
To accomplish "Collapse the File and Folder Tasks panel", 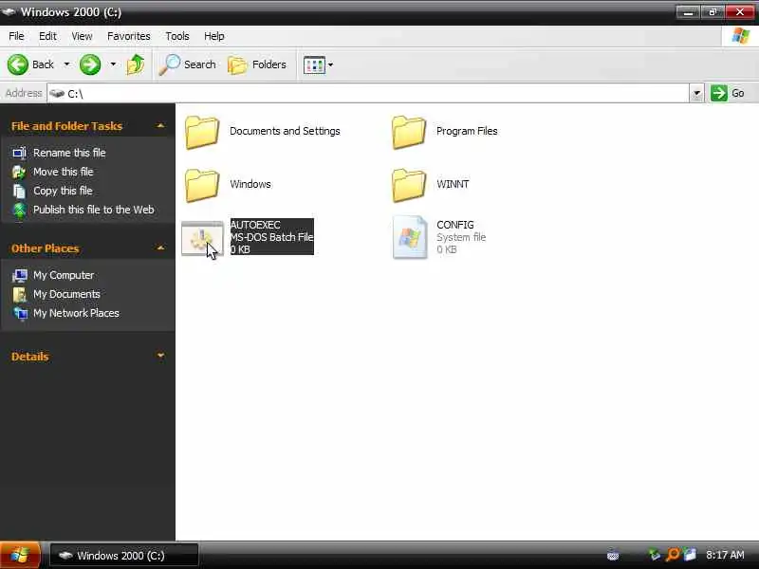I will click(x=160, y=126).
